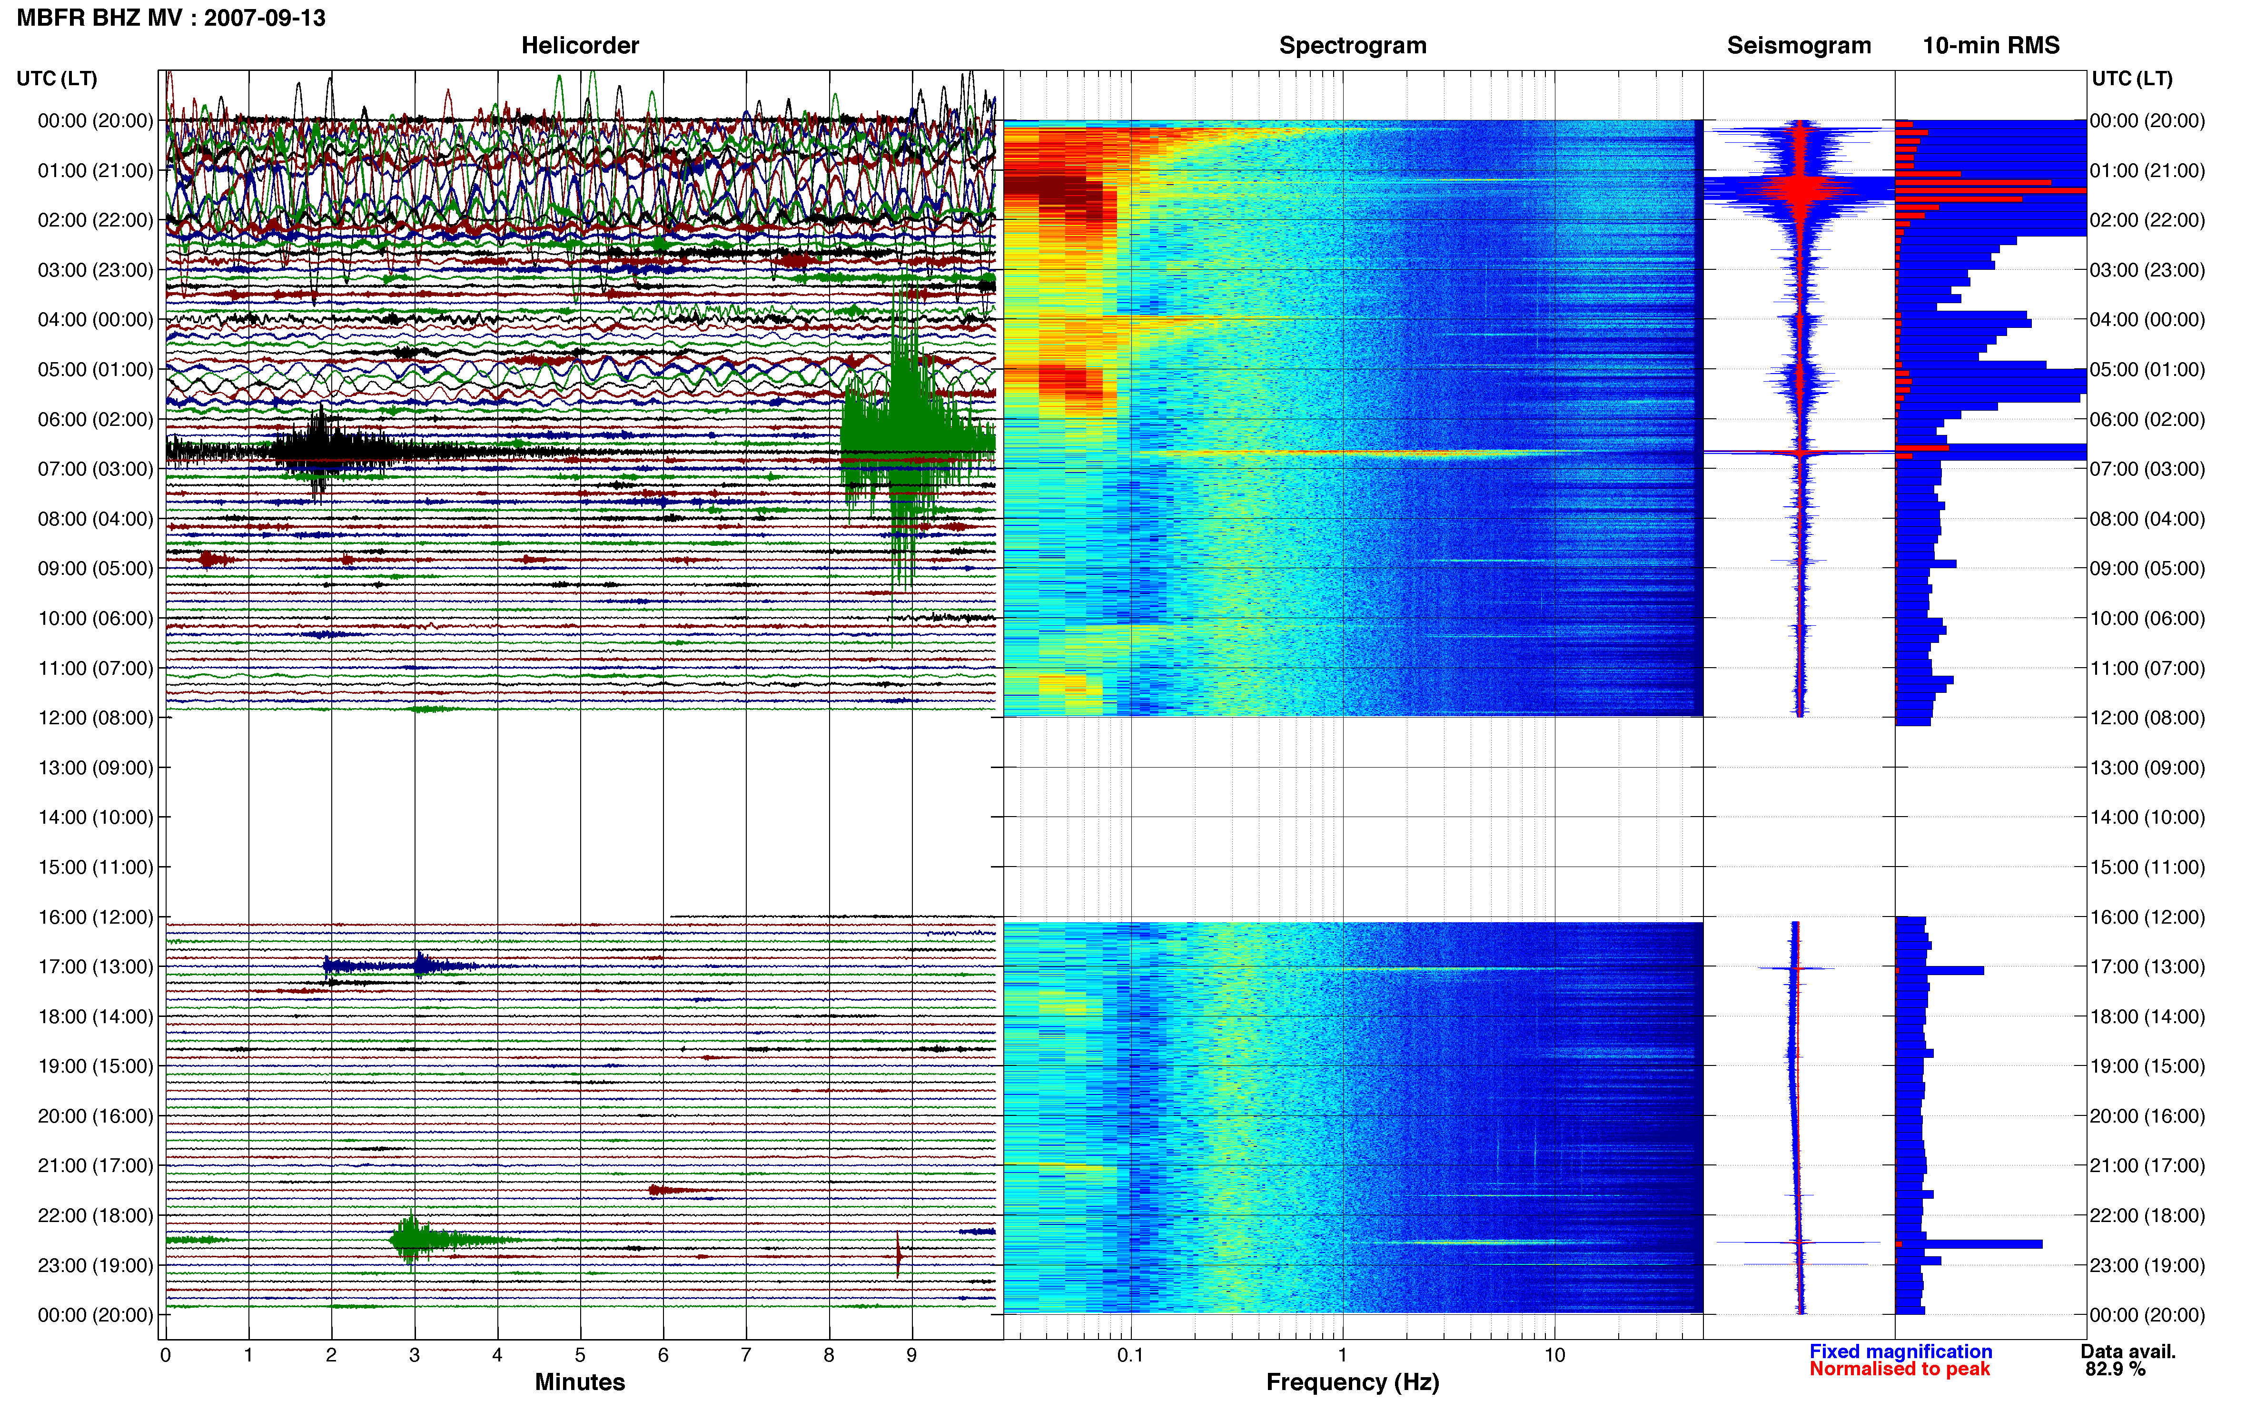
Task: Click the 20:00 (16:00) tick on the RMS axis
Action: (2148, 1116)
